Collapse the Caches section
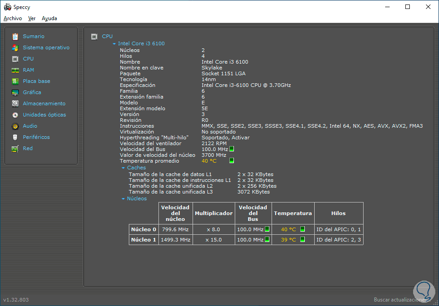 123,168
